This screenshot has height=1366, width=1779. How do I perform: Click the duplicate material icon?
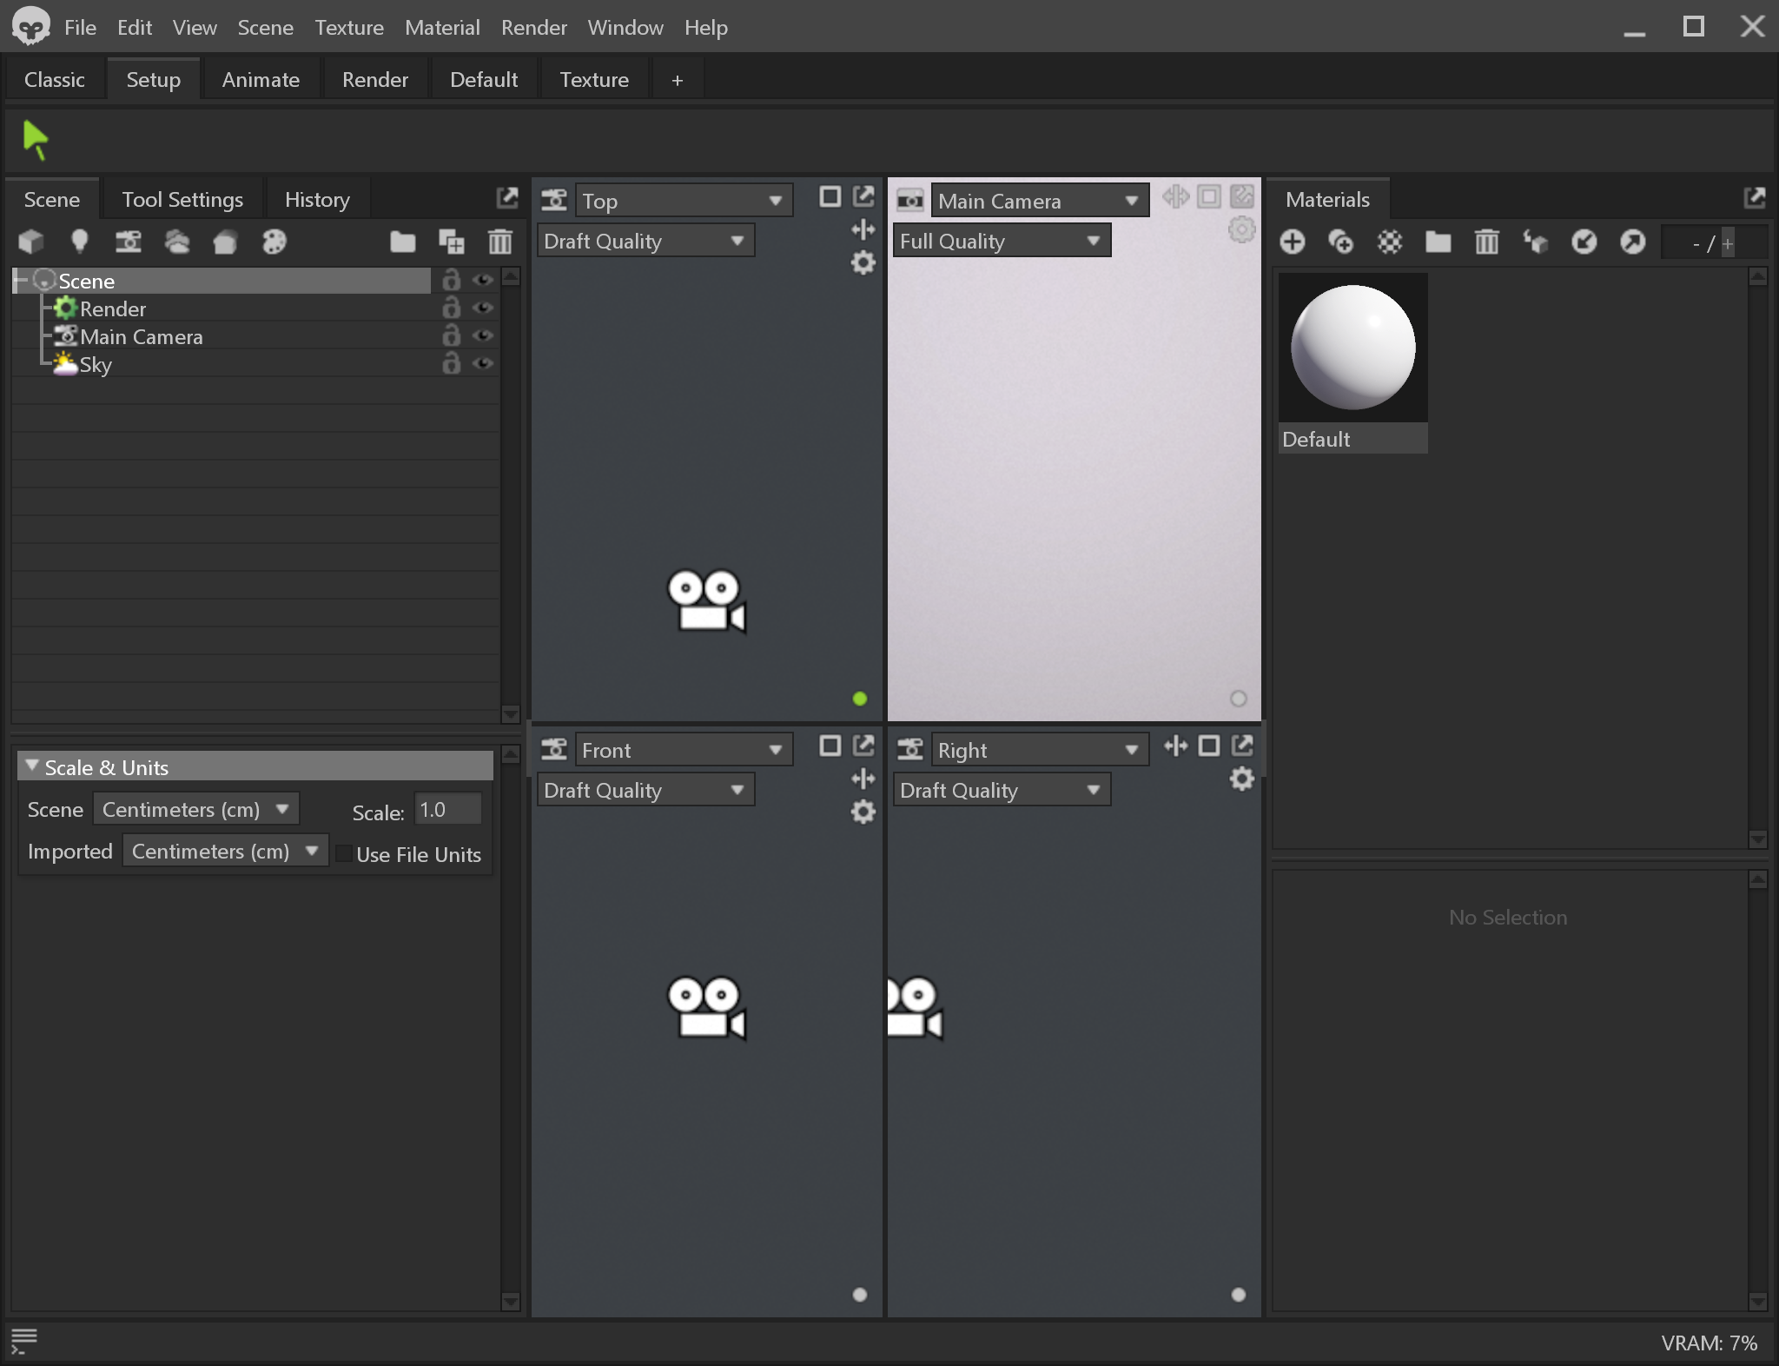pyautogui.click(x=1340, y=242)
